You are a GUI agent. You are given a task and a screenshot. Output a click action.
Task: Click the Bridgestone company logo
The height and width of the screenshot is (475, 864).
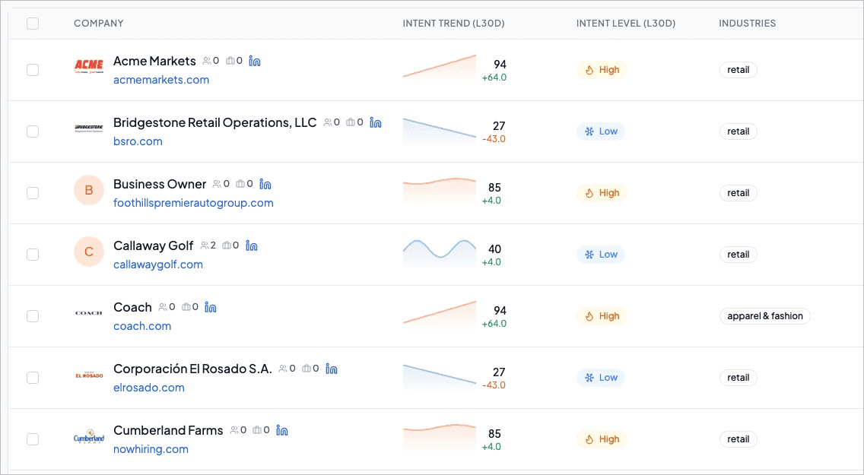tap(89, 128)
